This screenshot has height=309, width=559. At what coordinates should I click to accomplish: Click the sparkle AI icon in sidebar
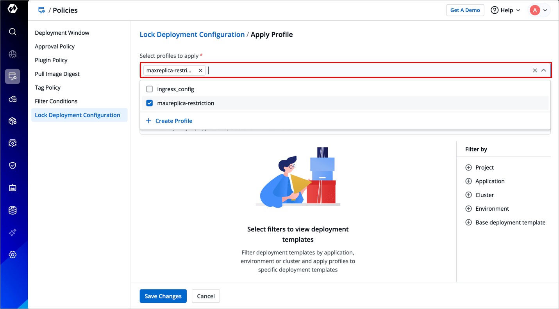click(13, 233)
